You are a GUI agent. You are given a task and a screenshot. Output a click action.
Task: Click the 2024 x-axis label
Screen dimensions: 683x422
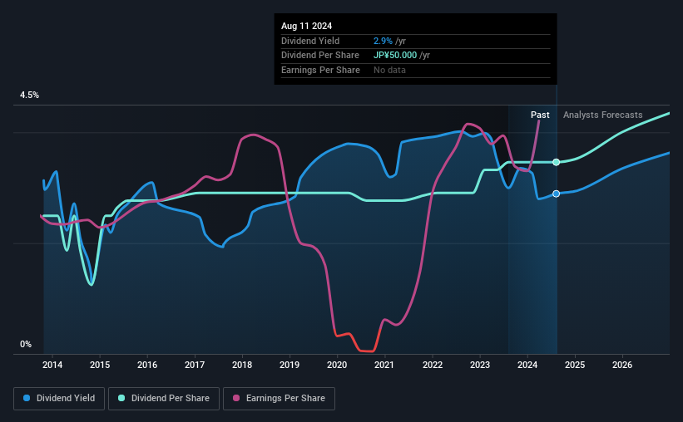tap(527, 365)
